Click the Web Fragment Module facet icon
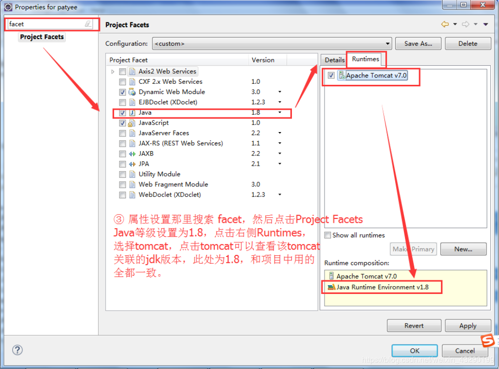The width and height of the screenshot is (499, 369). coord(133,185)
